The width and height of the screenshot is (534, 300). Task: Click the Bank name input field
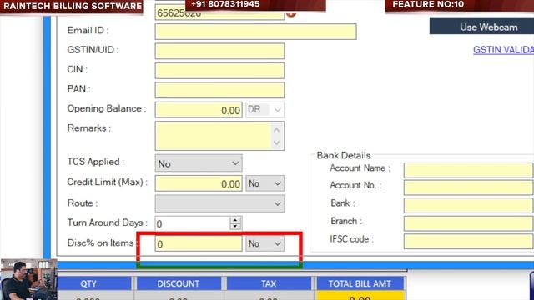pyautogui.click(x=469, y=205)
